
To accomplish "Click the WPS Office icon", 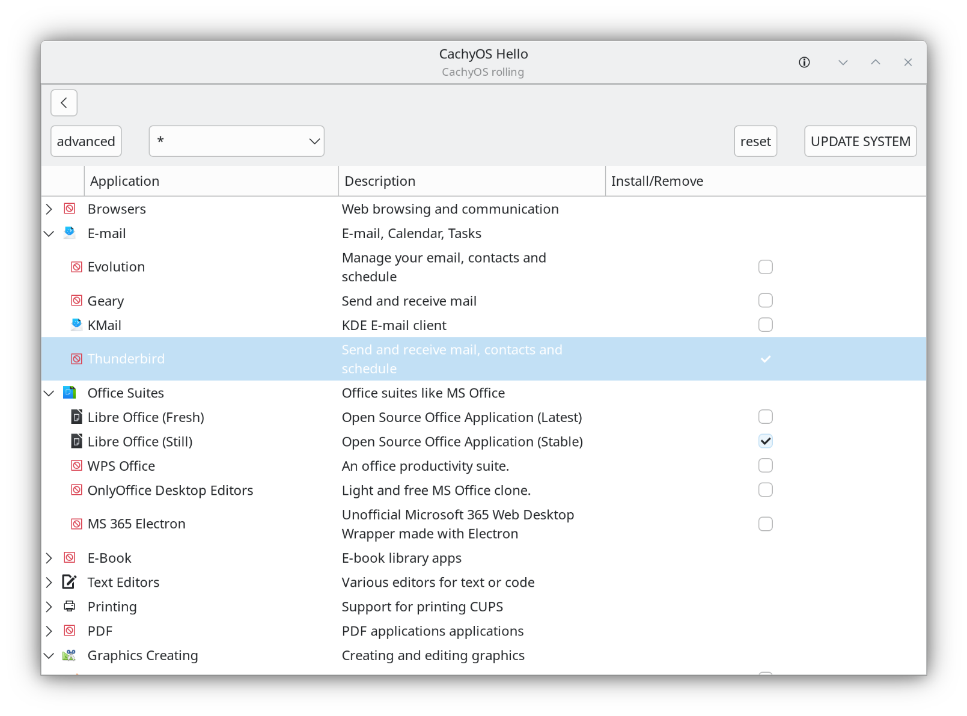I will 76,465.
